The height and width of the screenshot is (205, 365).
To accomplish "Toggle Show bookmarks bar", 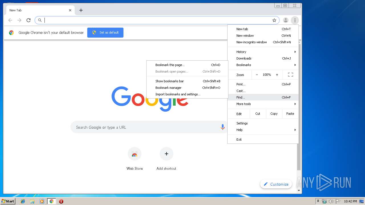I will tap(187, 81).
